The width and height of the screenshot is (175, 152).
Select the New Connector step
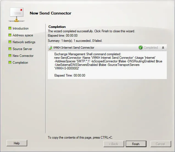(23, 56)
